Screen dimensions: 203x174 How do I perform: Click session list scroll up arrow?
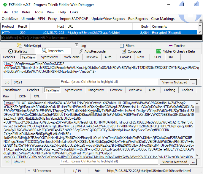coord(200,26)
